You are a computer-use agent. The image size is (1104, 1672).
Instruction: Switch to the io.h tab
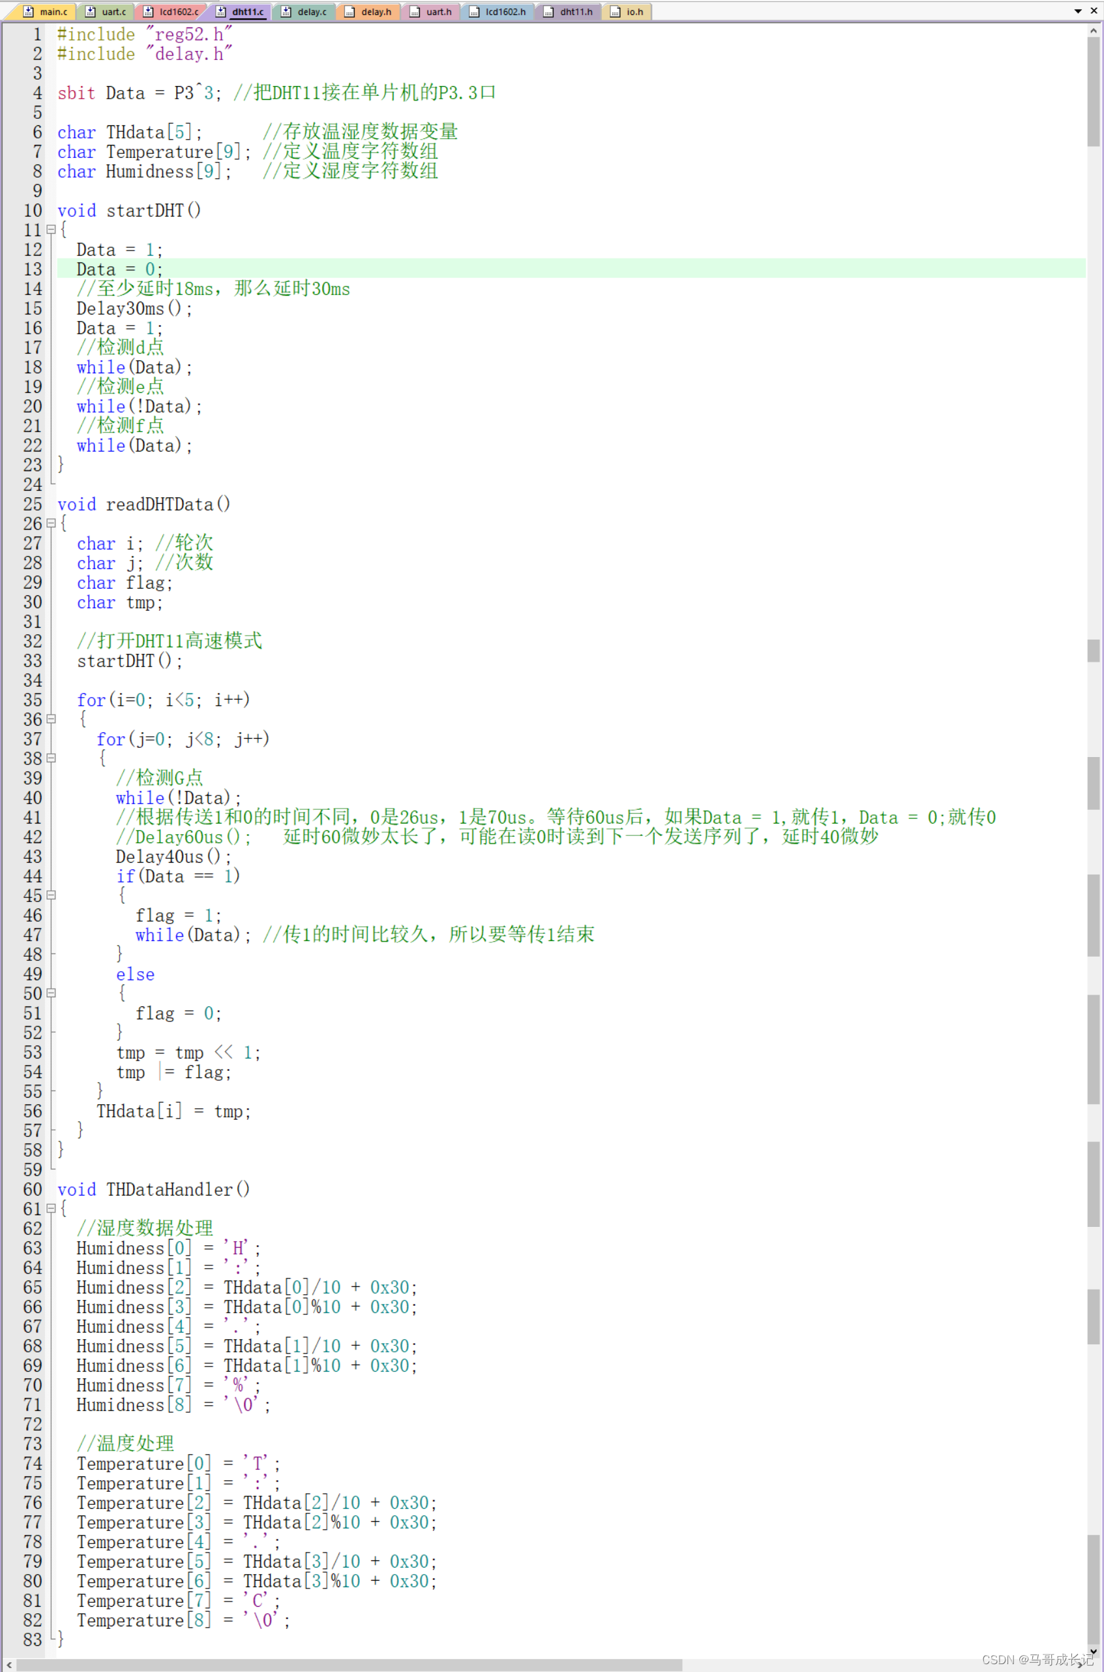click(627, 11)
